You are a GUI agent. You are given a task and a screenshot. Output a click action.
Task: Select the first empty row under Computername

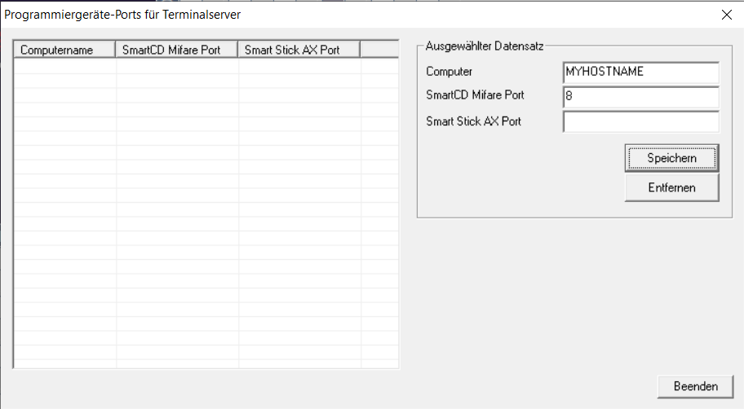pyautogui.click(x=65, y=66)
